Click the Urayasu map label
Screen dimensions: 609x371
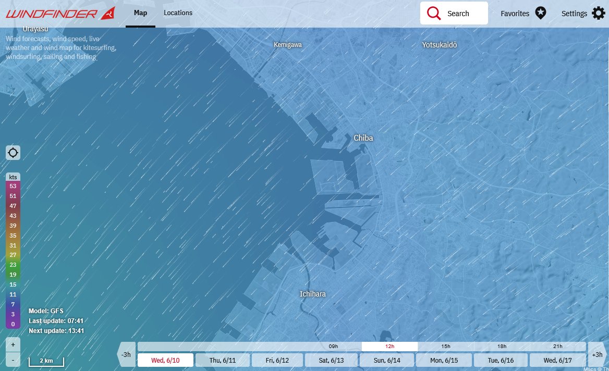click(35, 29)
